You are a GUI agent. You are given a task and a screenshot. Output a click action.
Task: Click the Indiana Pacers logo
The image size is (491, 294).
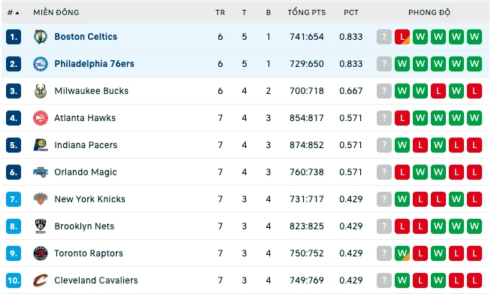pyautogui.click(x=41, y=145)
